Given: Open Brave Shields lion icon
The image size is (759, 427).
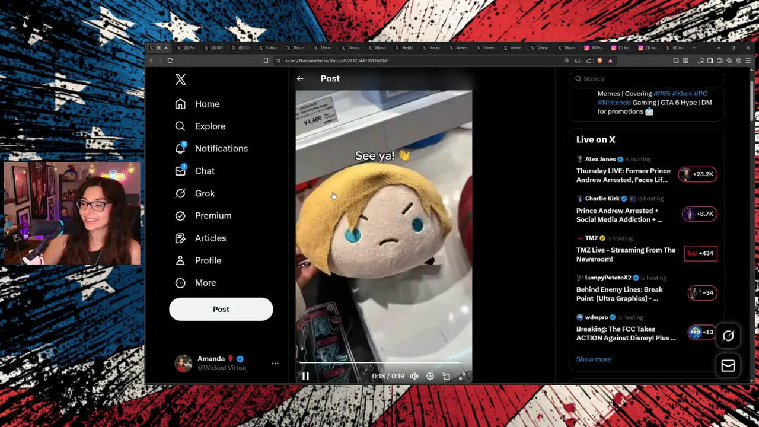Looking at the screenshot, I should [x=599, y=60].
